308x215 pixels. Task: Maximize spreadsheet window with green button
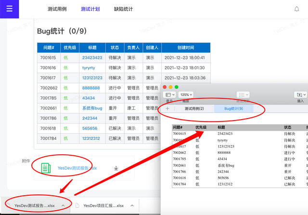(177, 87)
